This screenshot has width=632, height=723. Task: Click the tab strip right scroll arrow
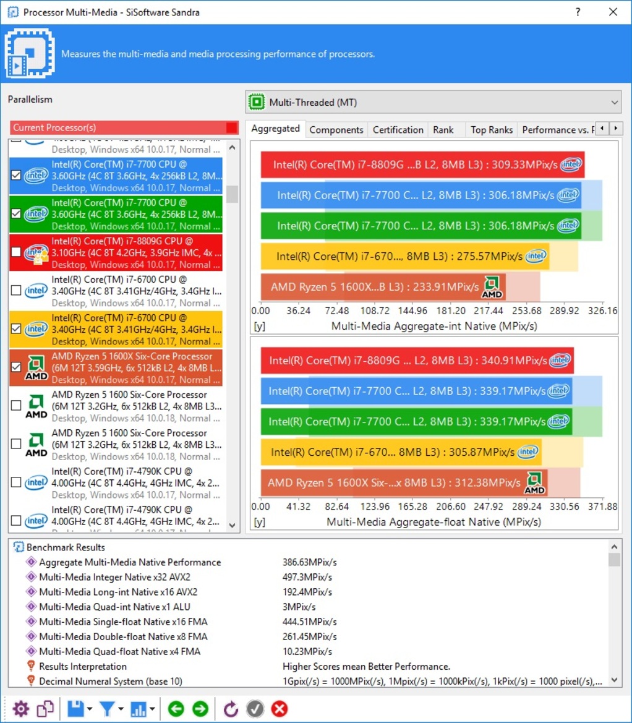coord(616,129)
